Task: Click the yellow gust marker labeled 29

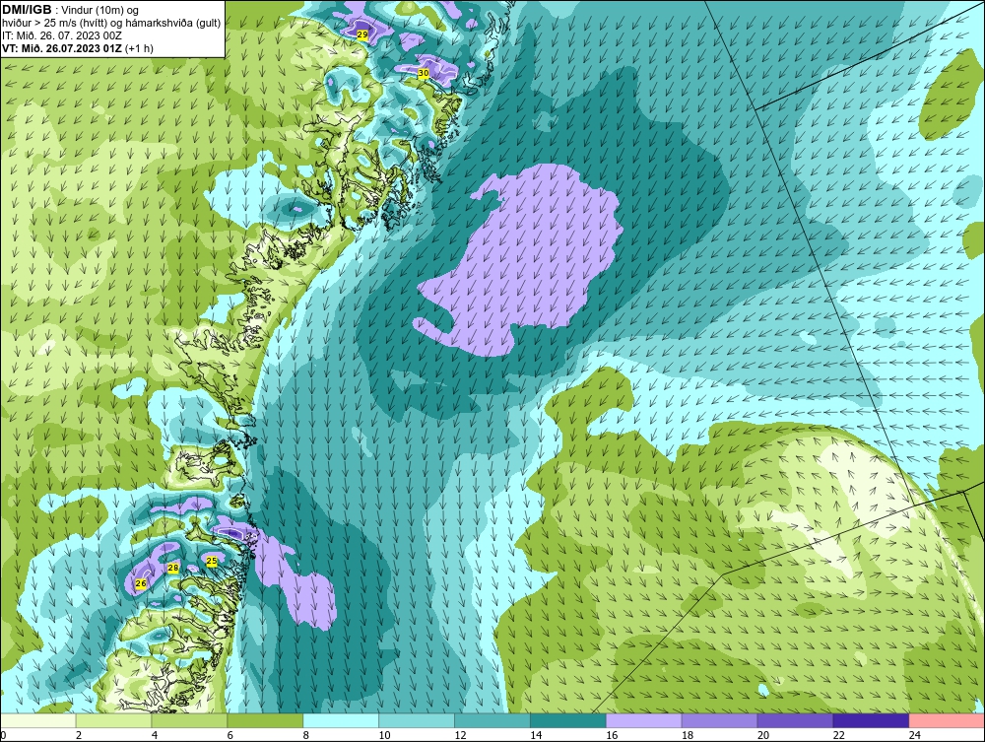Action: [x=361, y=34]
